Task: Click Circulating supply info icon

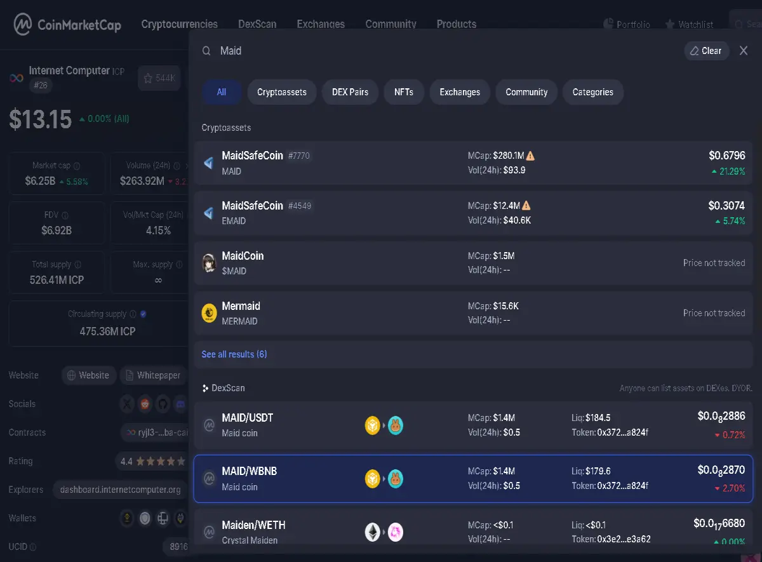Action: (133, 314)
